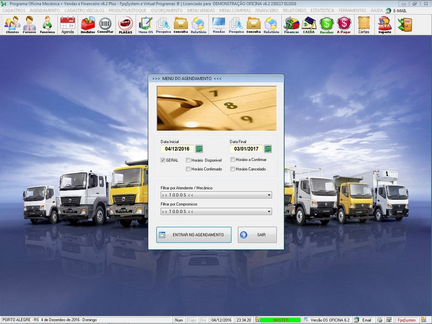Check Horário Confirmado checkbox
The image size is (432, 324).
click(x=188, y=169)
